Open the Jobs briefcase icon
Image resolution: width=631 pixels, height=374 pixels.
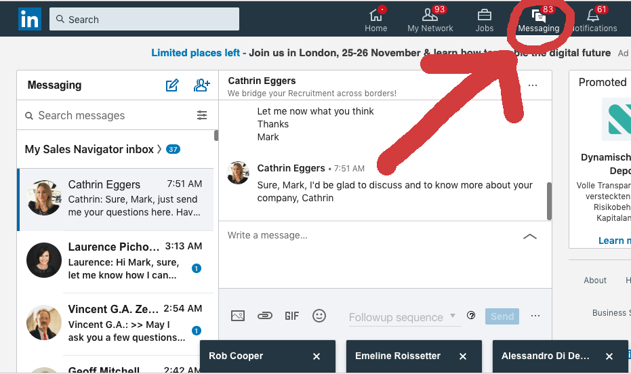(484, 16)
